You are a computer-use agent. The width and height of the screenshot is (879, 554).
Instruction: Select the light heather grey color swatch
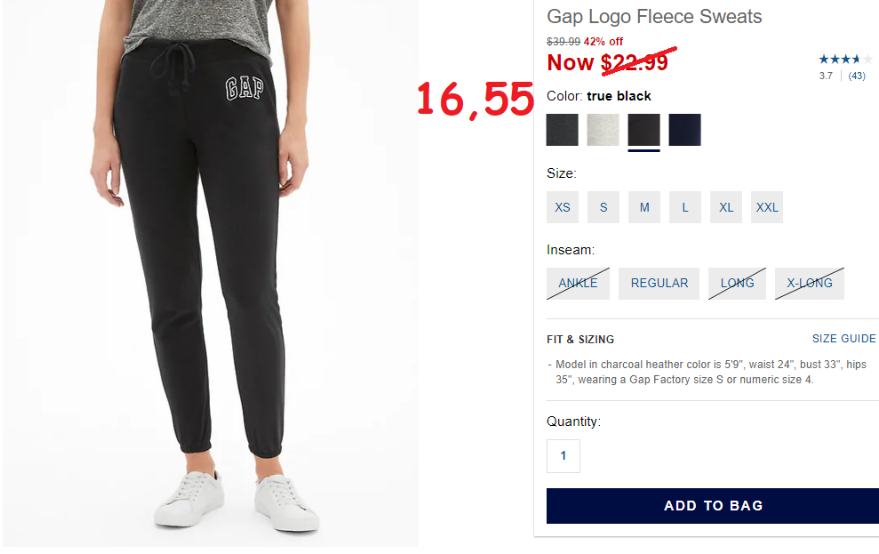[603, 130]
